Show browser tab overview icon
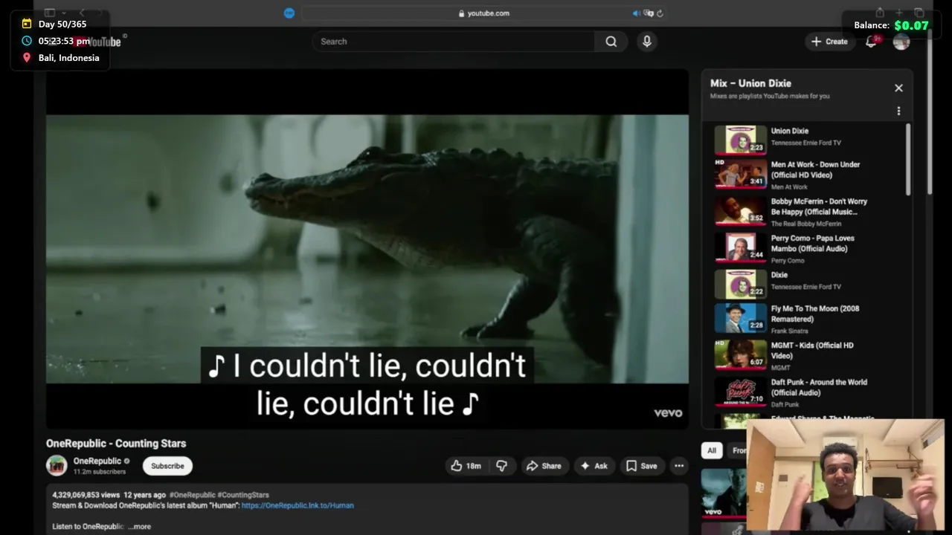This screenshot has height=535, width=952. [x=919, y=13]
